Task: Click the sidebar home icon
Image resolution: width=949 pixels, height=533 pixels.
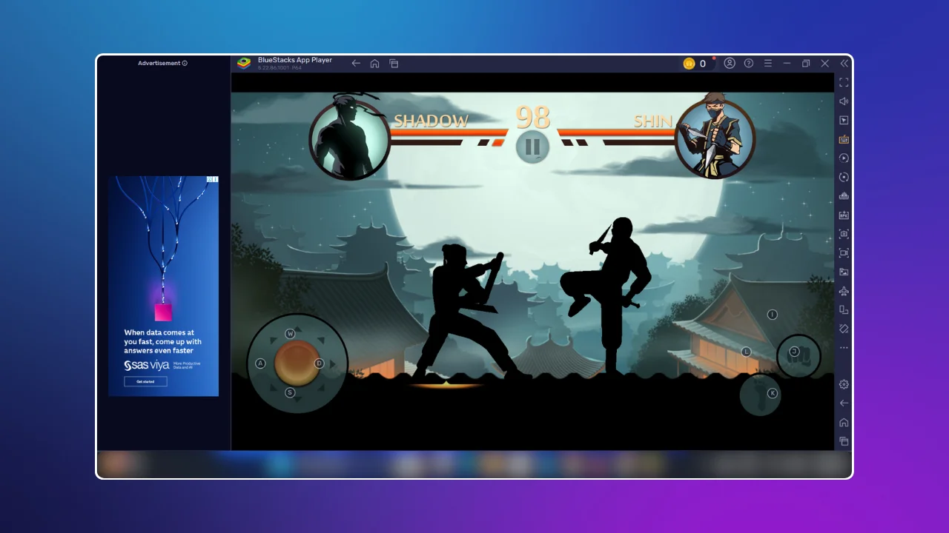Action: tap(844, 422)
